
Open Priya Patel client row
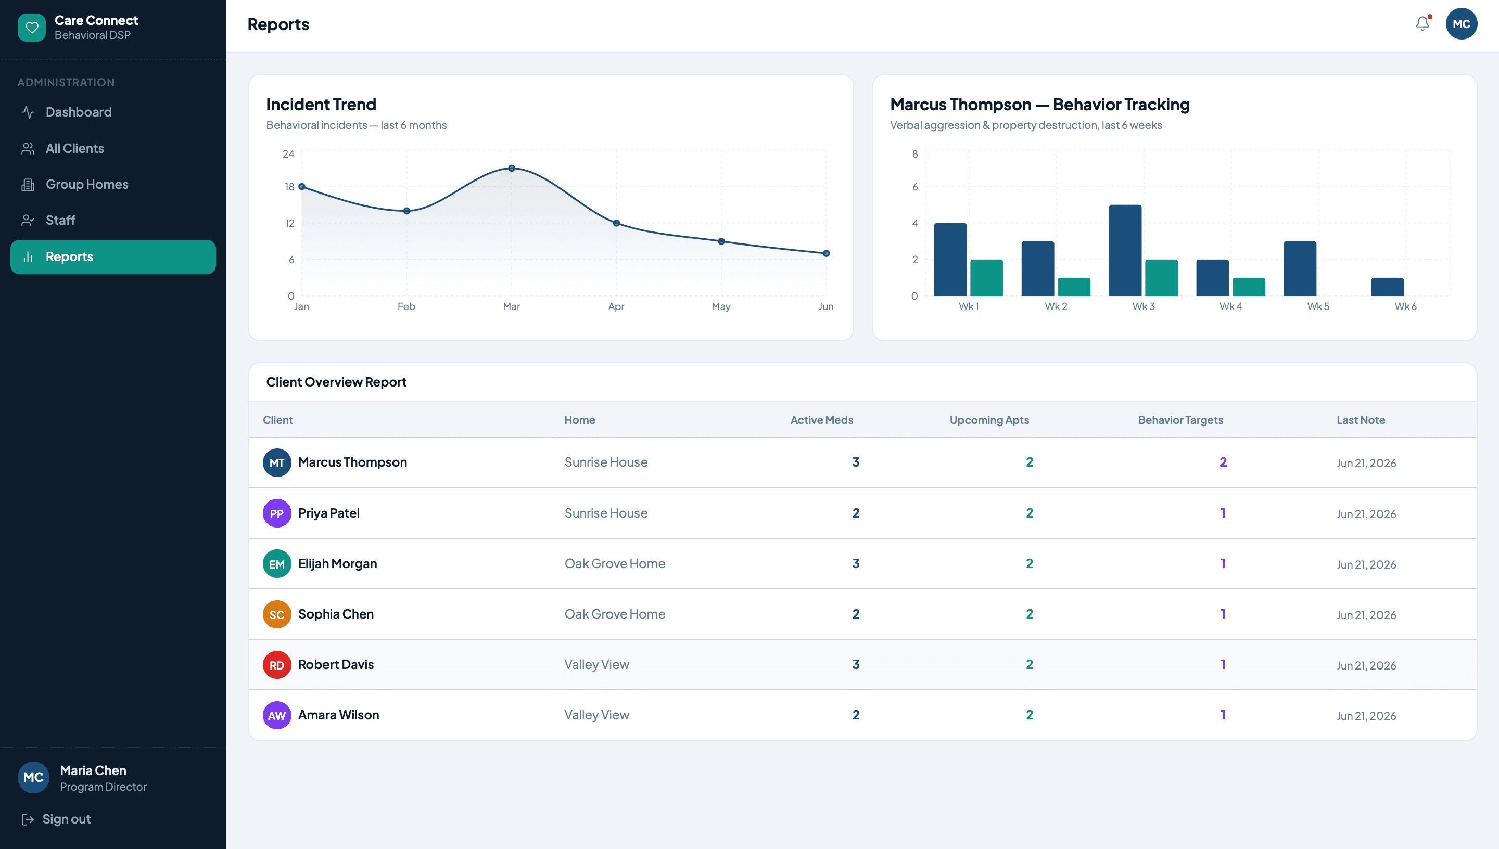[862, 513]
